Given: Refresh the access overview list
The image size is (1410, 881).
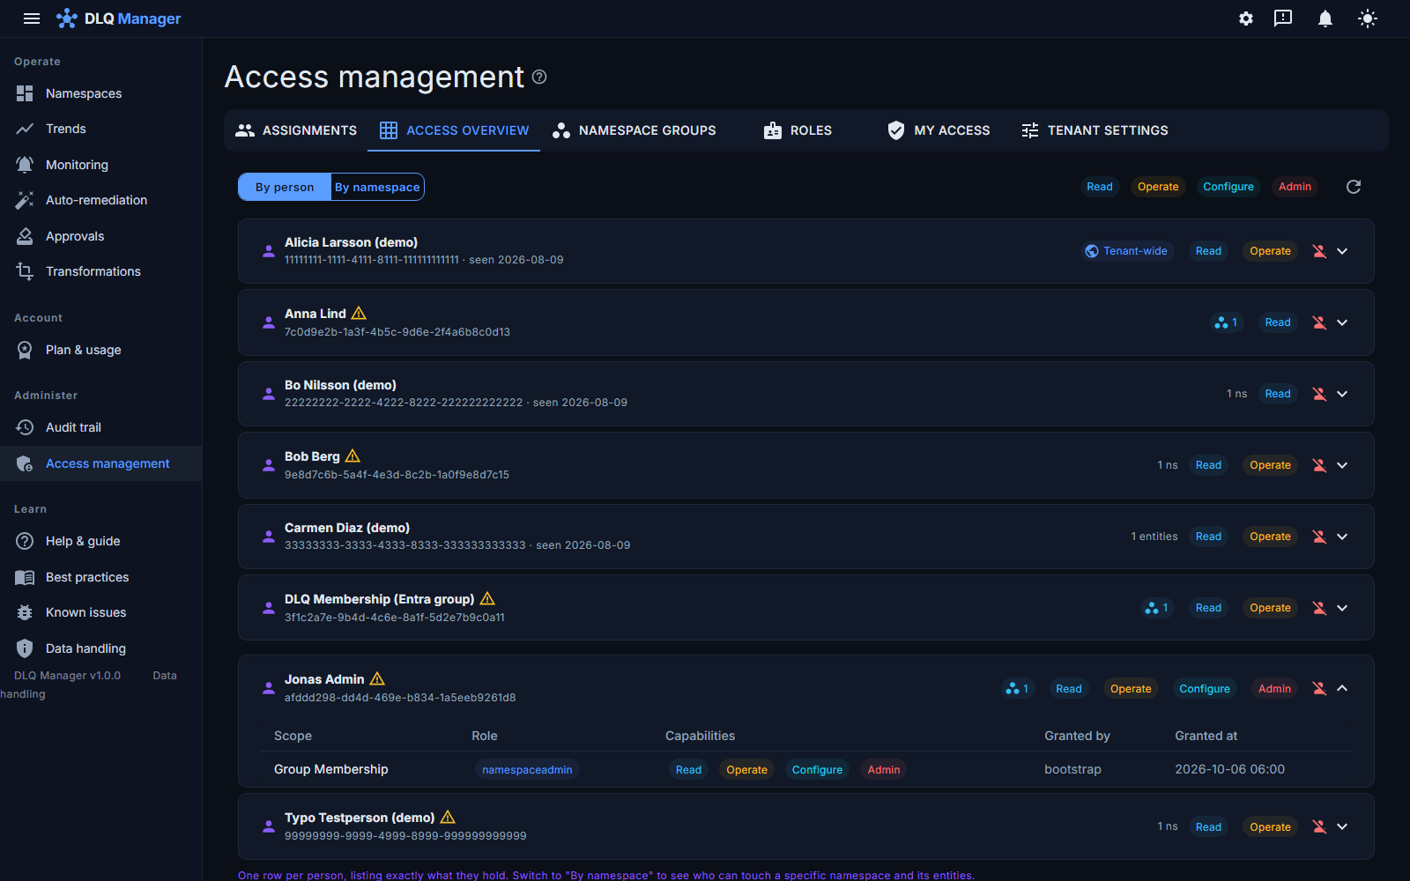Looking at the screenshot, I should tap(1354, 187).
